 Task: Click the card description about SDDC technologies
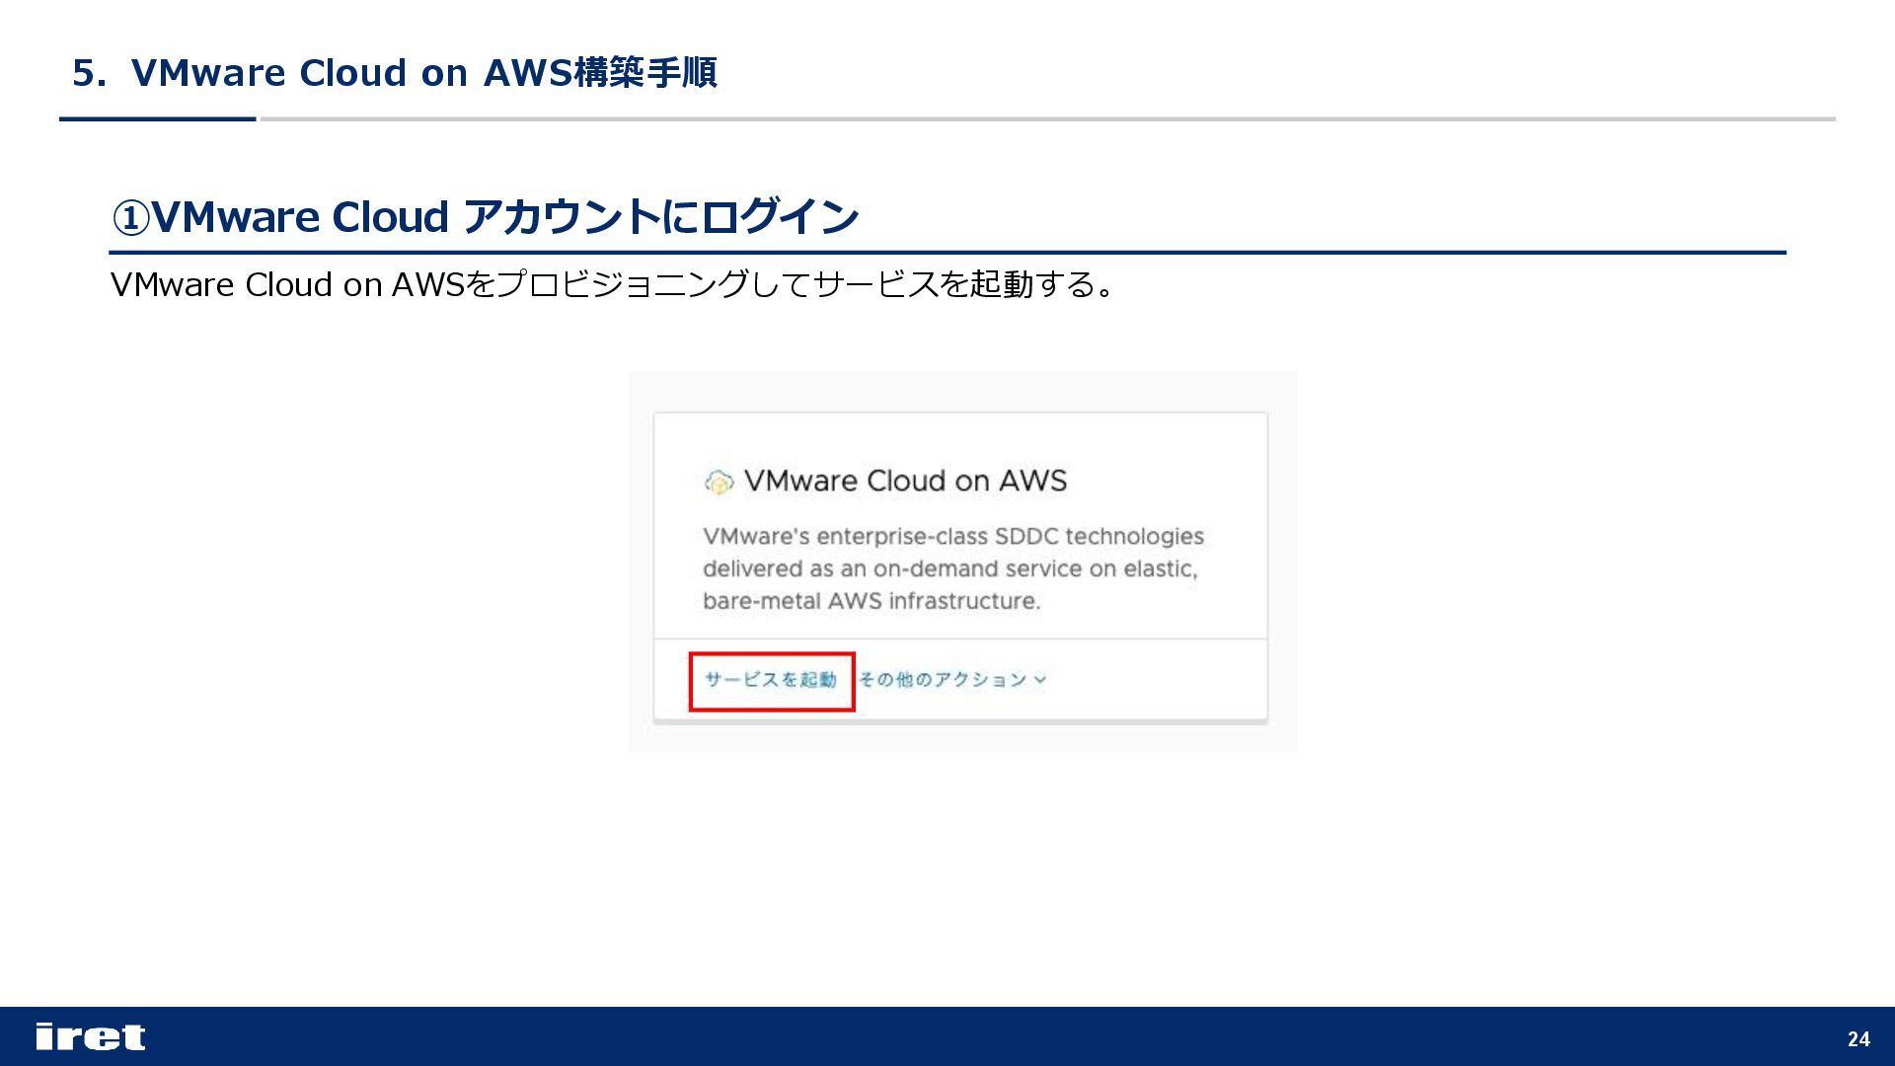tap(952, 569)
